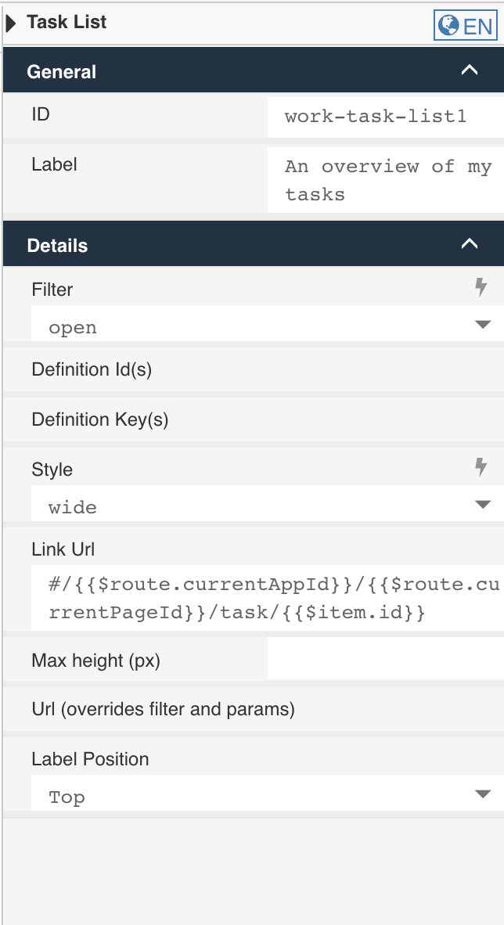Image resolution: width=504 pixels, height=925 pixels.
Task: Click the lightning icon beside Filter
Action: (x=481, y=287)
